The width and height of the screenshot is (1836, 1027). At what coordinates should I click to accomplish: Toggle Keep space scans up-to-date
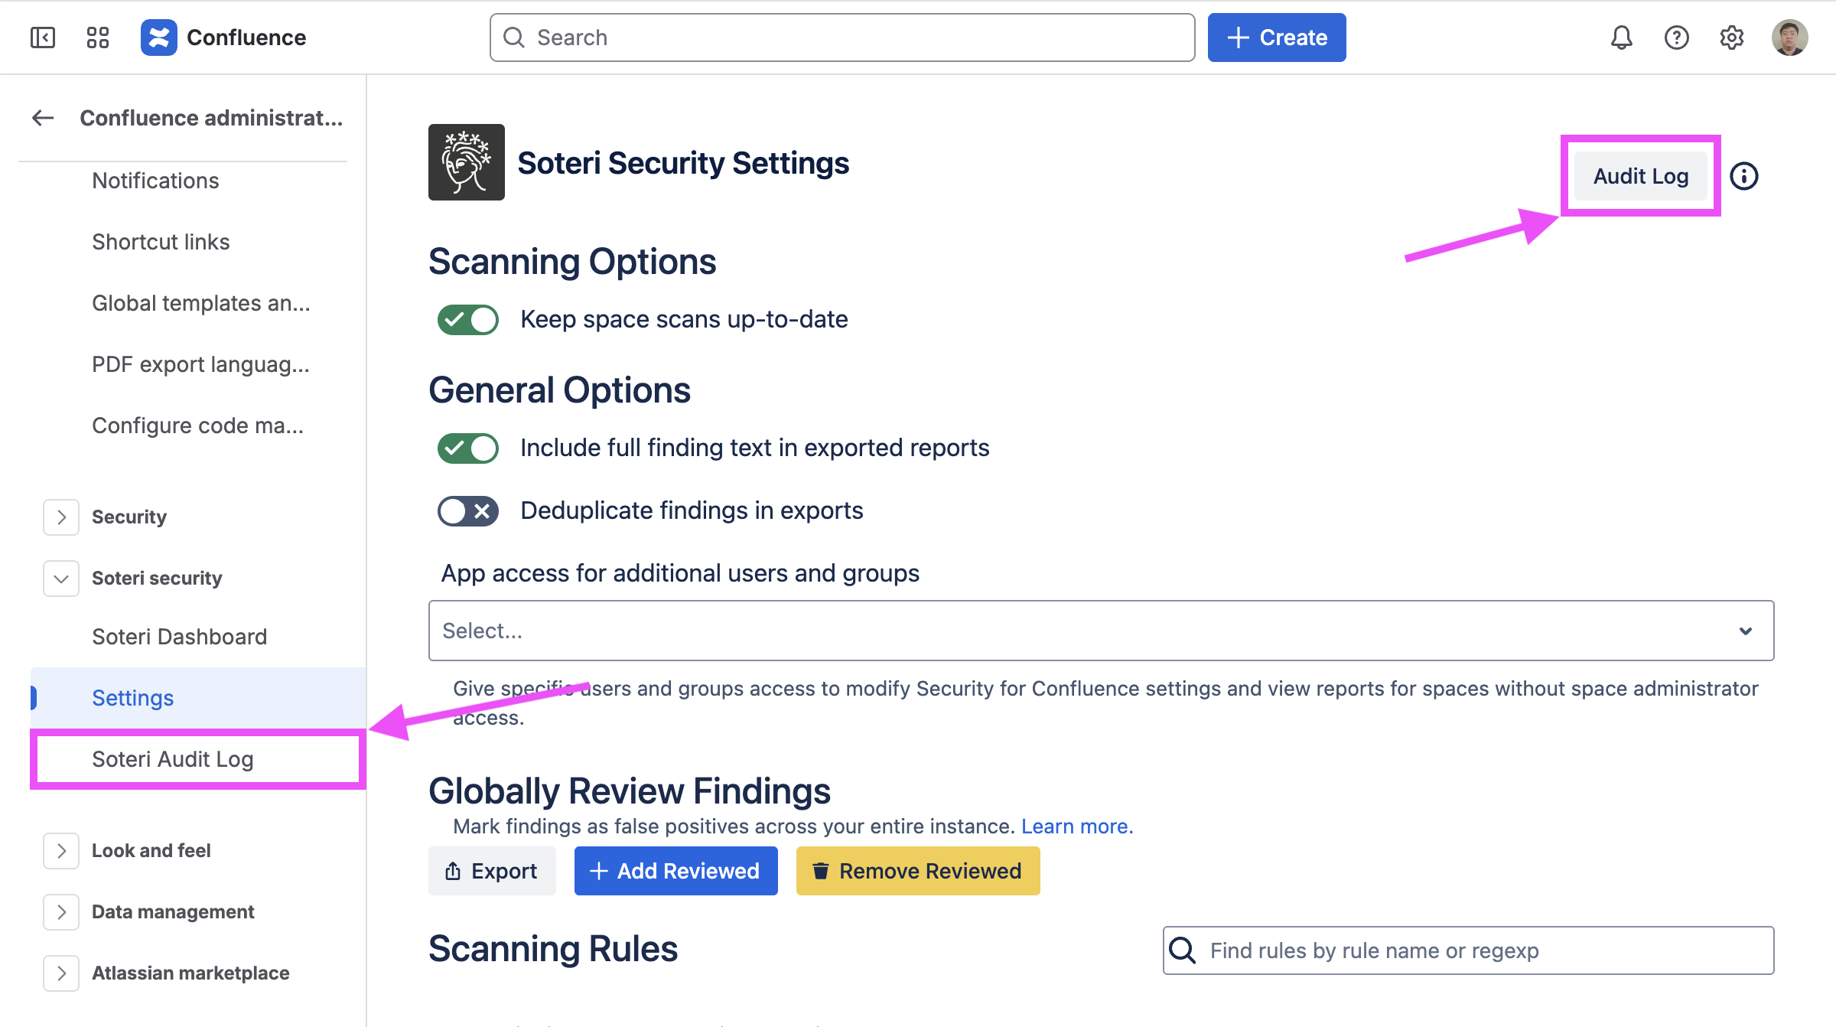(467, 319)
